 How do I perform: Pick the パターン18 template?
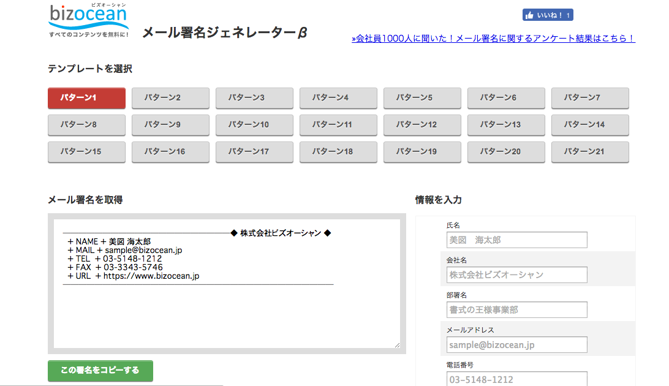click(338, 151)
